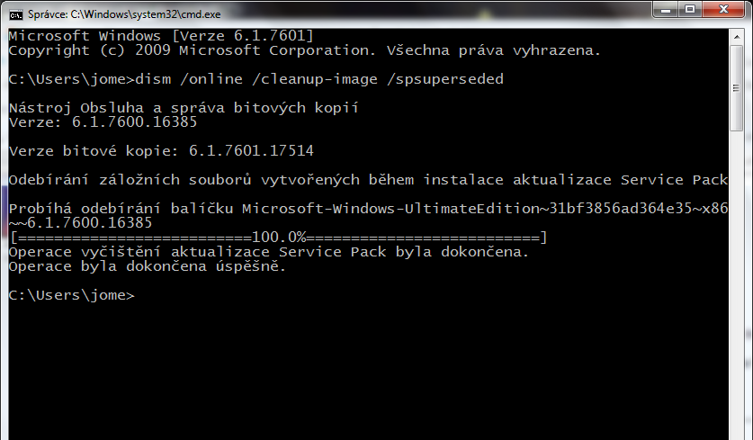Click the Copyright 2009 Microsoft Corporation line

[x=304, y=50]
